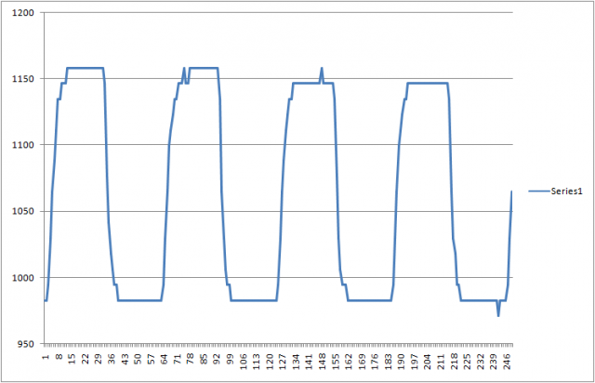595x383 pixels.
Task: Select the rising line end at right edge
Action: point(510,197)
